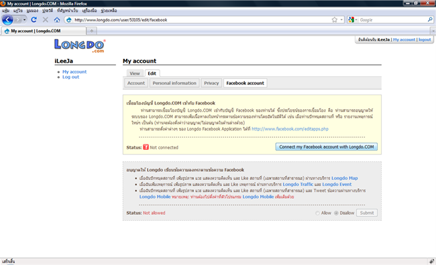Go to the Home page icon
This screenshot has width=436, height=265.
click(57, 19)
